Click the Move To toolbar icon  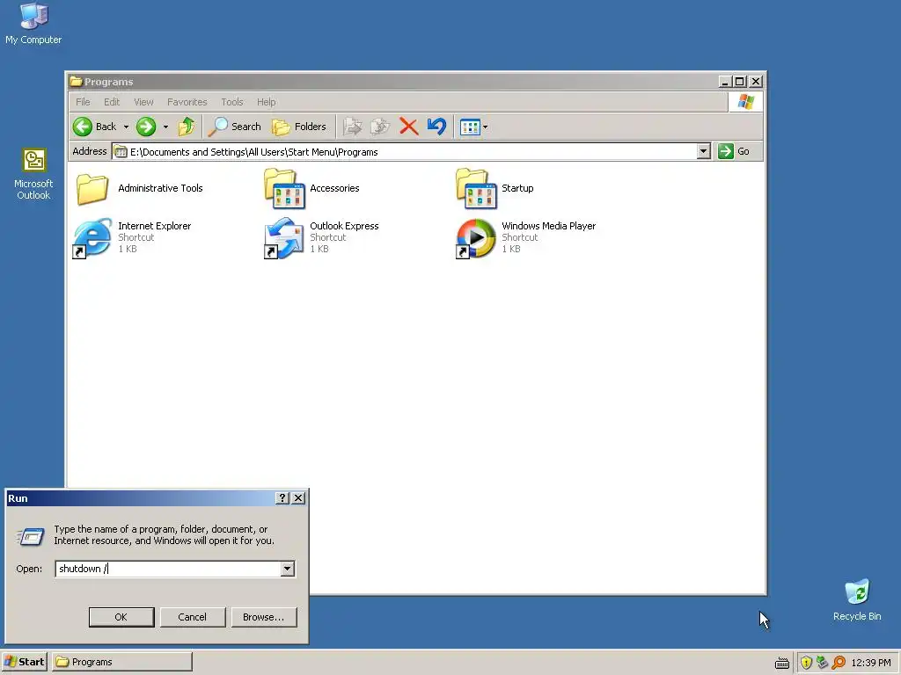click(x=352, y=127)
